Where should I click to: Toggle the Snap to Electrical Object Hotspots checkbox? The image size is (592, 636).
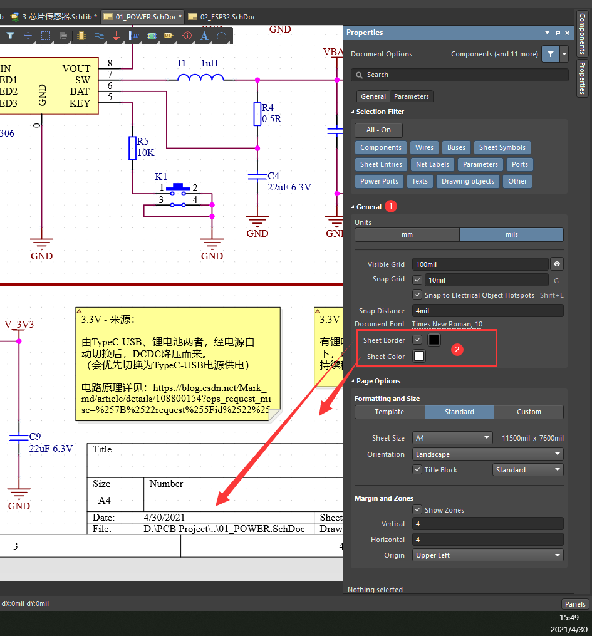417,295
